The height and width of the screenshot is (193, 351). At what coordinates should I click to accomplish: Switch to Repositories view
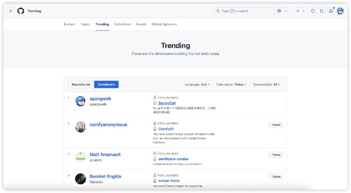click(81, 84)
